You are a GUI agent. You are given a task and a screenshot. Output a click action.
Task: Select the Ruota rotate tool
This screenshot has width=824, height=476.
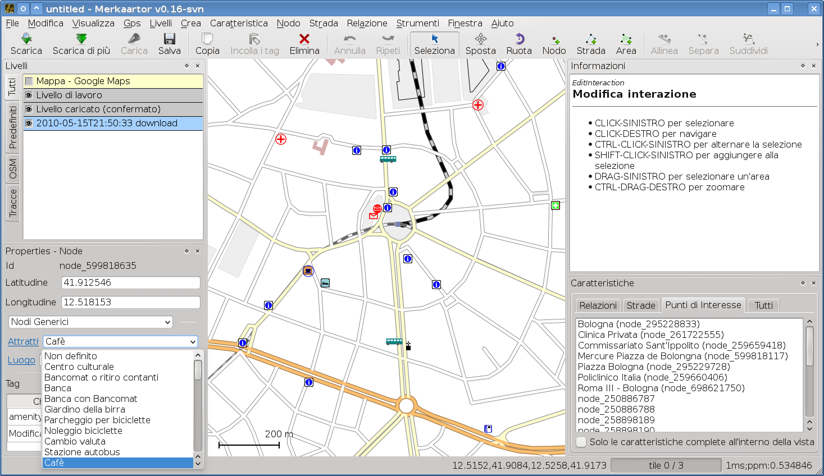coord(519,39)
